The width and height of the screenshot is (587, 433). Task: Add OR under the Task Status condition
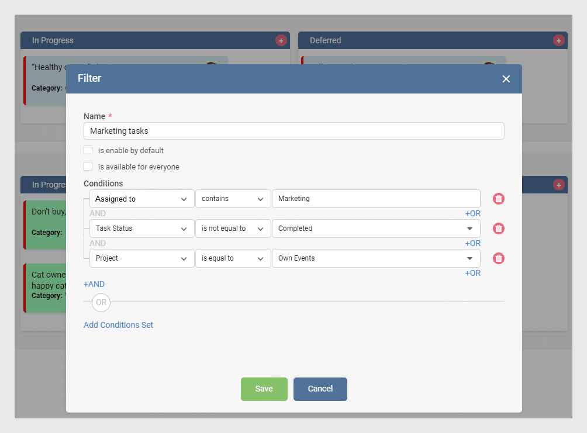(472, 243)
